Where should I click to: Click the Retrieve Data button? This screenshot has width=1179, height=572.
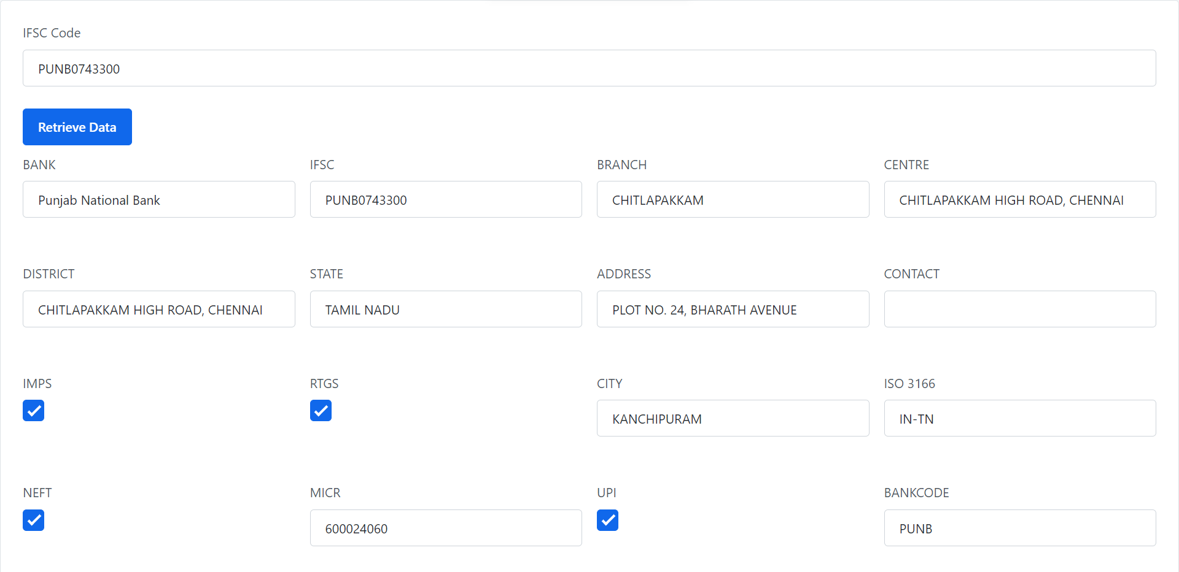click(x=77, y=127)
